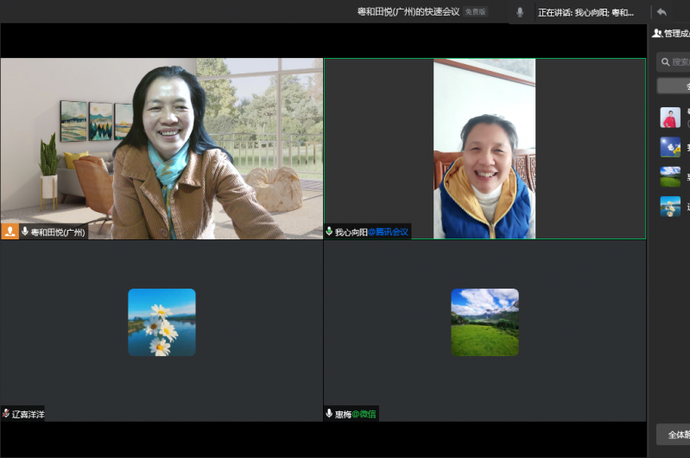Select the green field avatar in member list
The height and width of the screenshot is (458, 690).
(670, 176)
